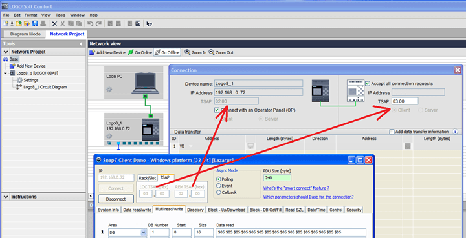Click Go Online in Network view
This screenshot has width=466, height=238.
pos(140,52)
